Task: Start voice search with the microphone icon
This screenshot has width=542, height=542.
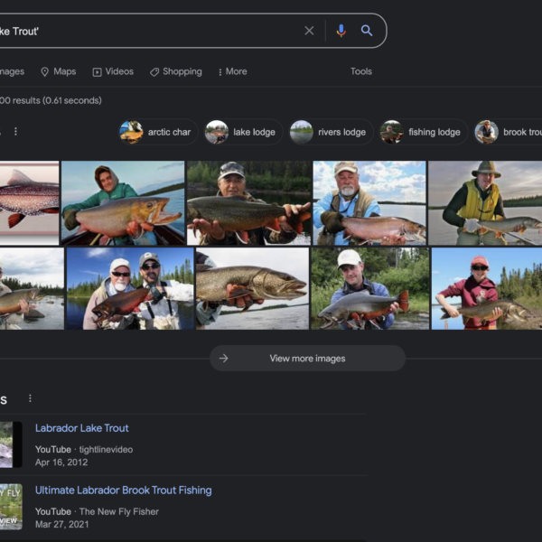Action: [x=341, y=31]
